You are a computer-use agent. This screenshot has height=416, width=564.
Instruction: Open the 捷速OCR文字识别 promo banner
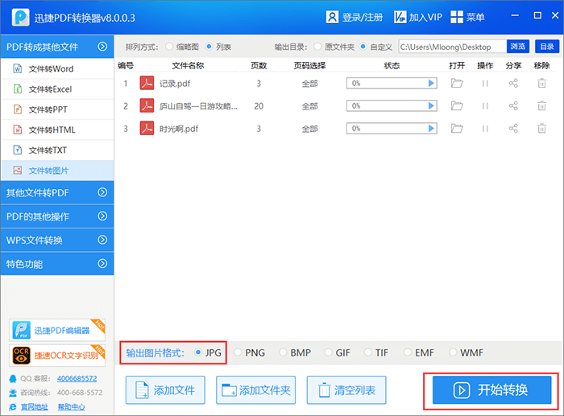pos(57,356)
